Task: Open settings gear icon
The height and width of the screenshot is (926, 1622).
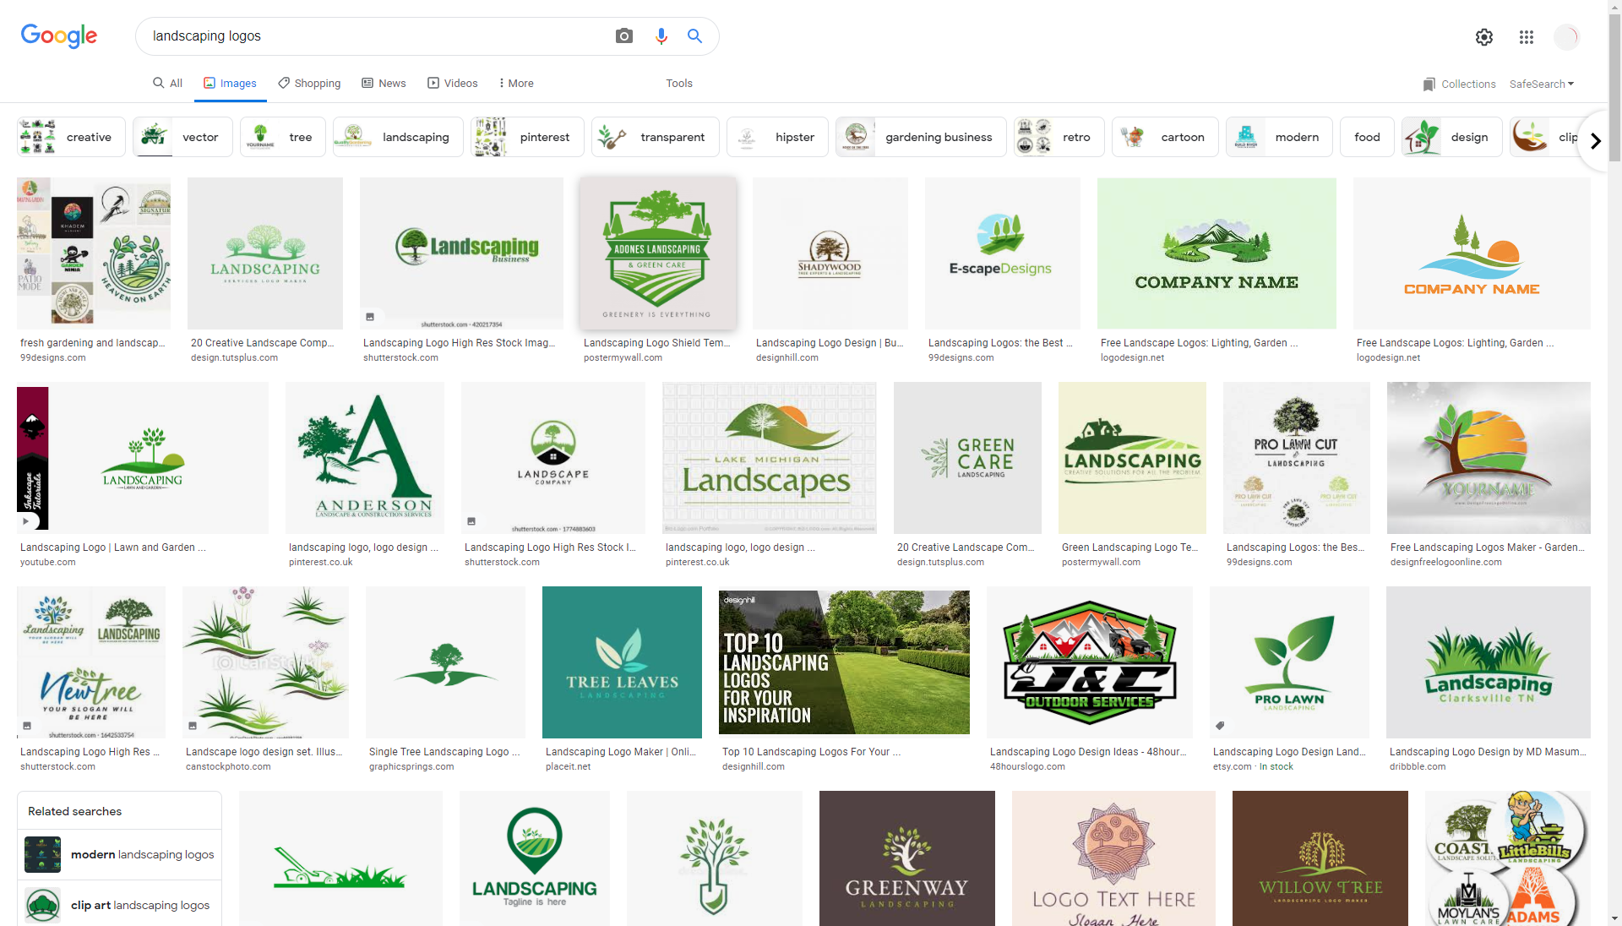Action: [x=1484, y=37]
